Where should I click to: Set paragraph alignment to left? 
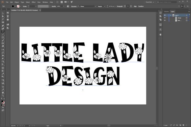[x=125, y=6]
